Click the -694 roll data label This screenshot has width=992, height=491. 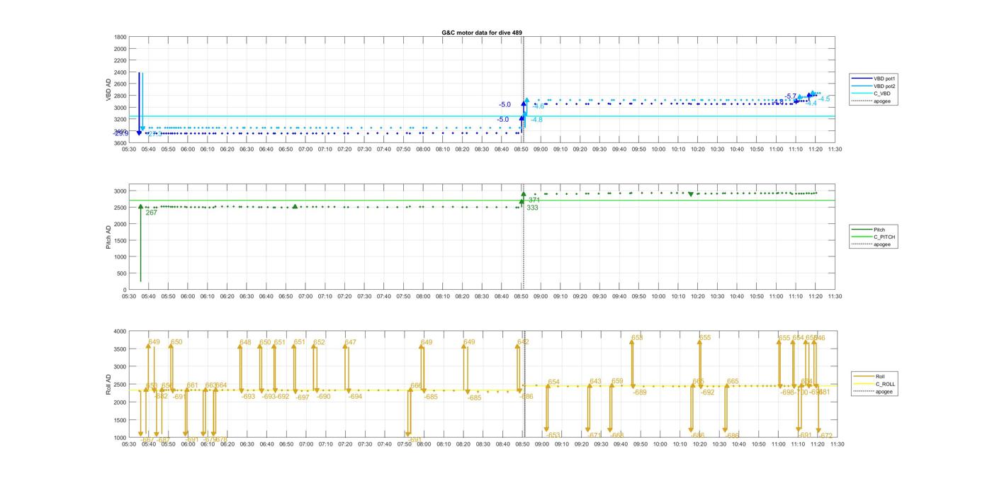[x=355, y=397]
